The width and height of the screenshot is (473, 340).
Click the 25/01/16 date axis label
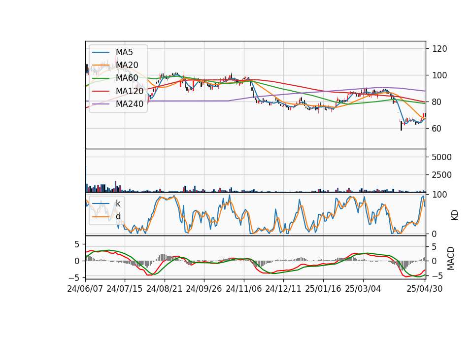pyautogui.click(x=323, y=289)
